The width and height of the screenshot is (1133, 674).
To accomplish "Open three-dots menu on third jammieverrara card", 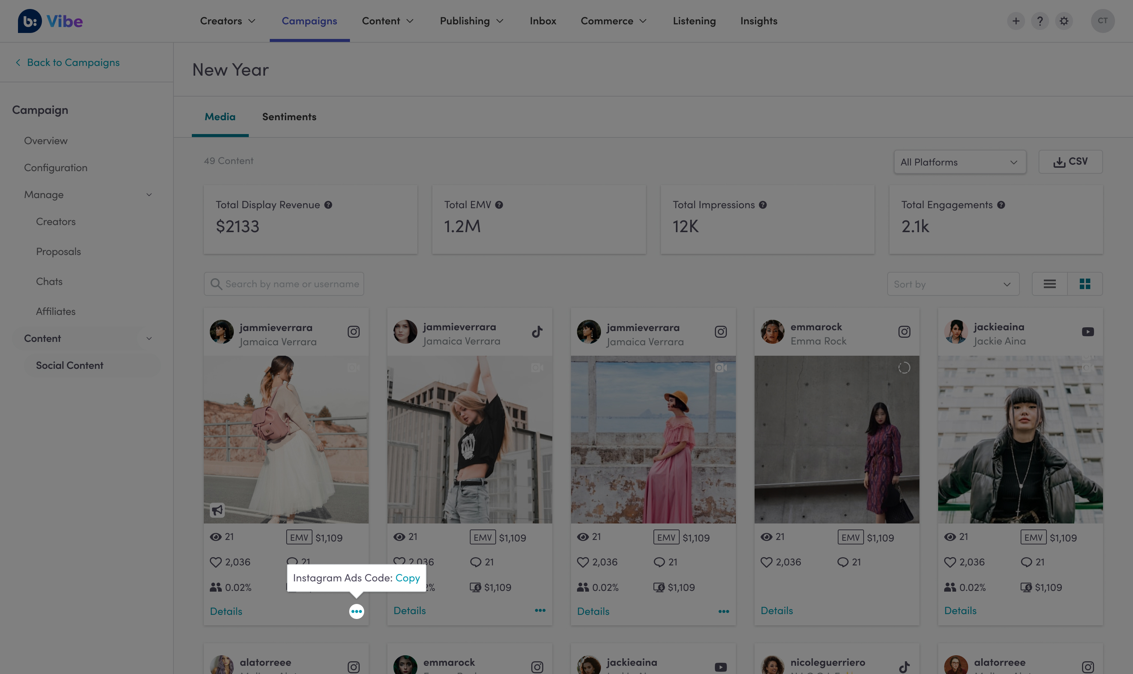I will point(723,611).
